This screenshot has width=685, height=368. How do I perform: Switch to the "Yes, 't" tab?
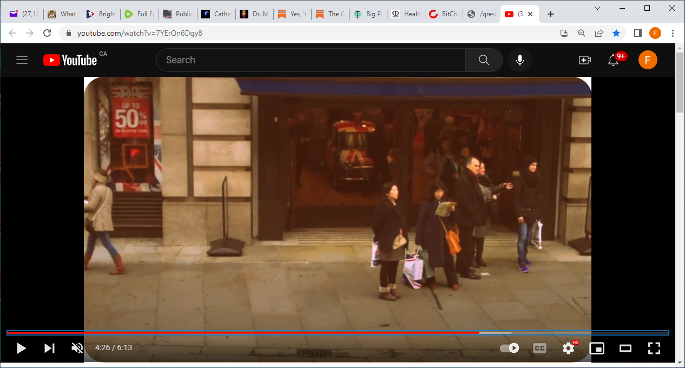(292, 14)
